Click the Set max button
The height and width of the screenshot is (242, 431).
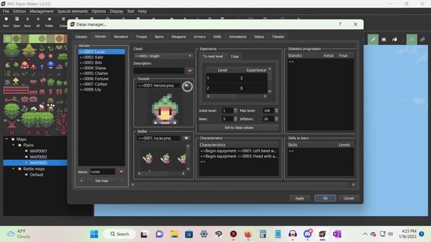coord(102,181)
